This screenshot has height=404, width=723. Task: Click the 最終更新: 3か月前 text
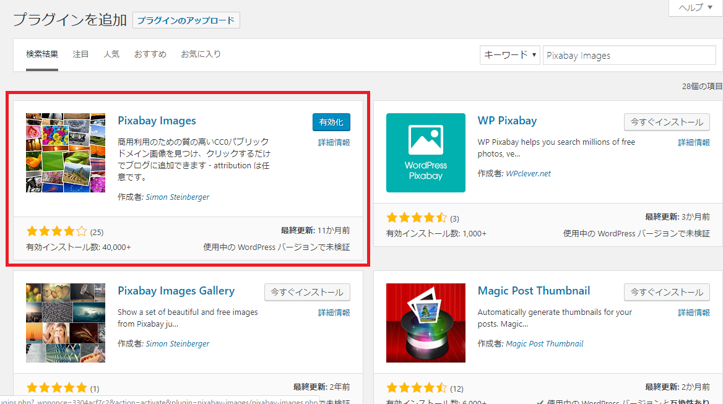point(677,217)
